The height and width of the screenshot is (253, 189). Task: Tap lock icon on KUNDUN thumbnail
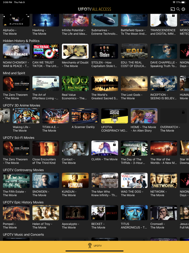coord(85,177)
